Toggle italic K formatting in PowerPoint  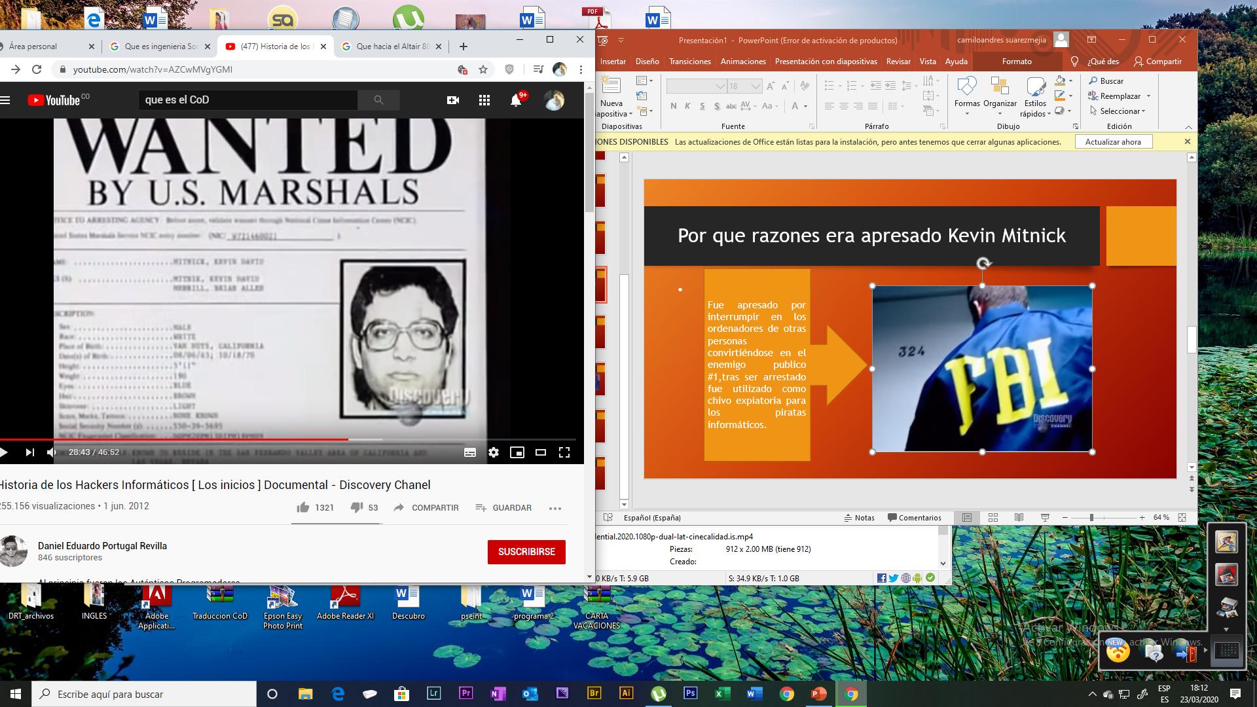687,106
